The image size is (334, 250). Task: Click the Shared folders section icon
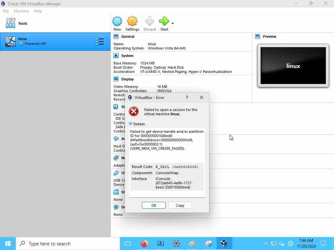pyautogui.click(x=116, y=192)
